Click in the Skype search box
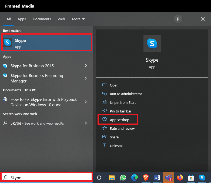Image resolution: width=211 pixels, height=183 pixels. click(46, 178)
